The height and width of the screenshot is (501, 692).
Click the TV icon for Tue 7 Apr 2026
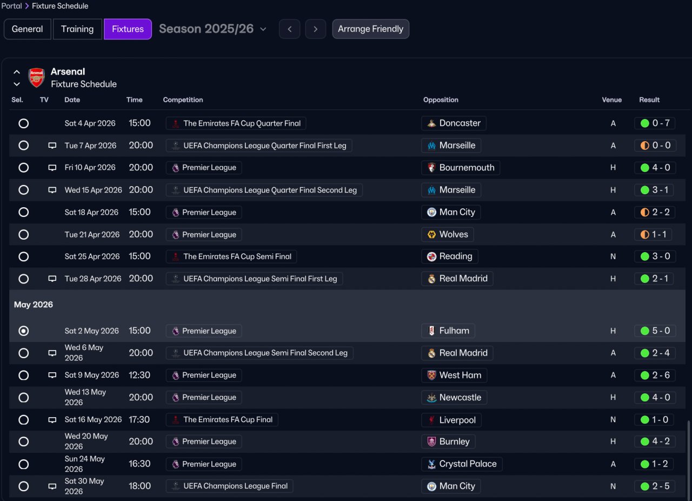click(52, 146)
